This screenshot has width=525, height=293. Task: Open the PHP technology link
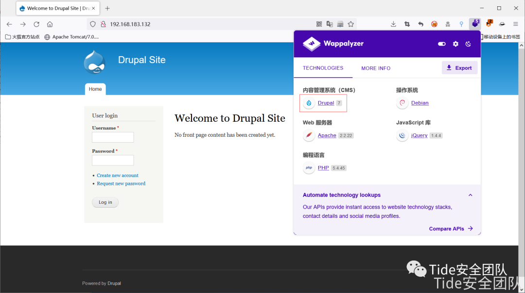tap(323, 168)
